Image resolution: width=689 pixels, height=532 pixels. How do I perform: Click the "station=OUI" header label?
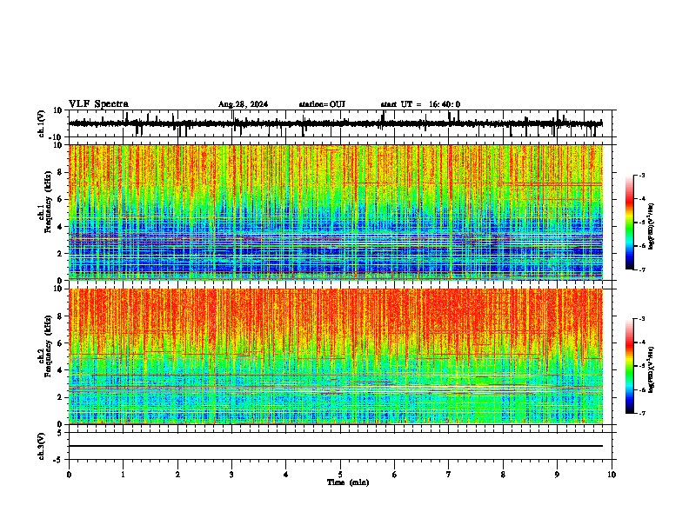[322, 104]
